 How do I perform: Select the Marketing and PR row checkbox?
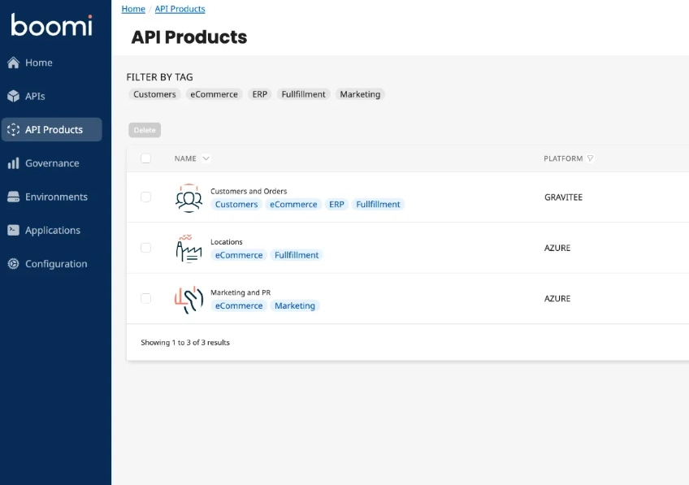click(146, 298)
